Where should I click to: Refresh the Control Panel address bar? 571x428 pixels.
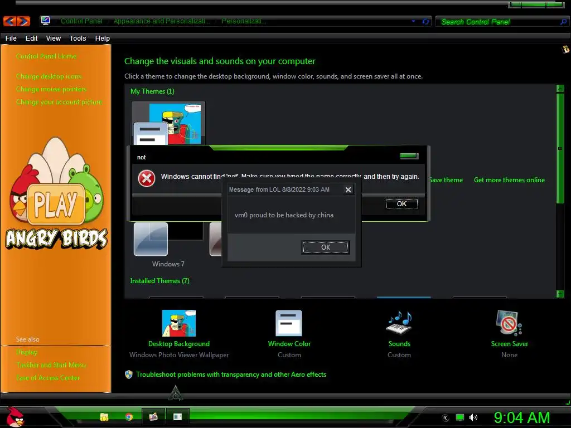(425, 22)
